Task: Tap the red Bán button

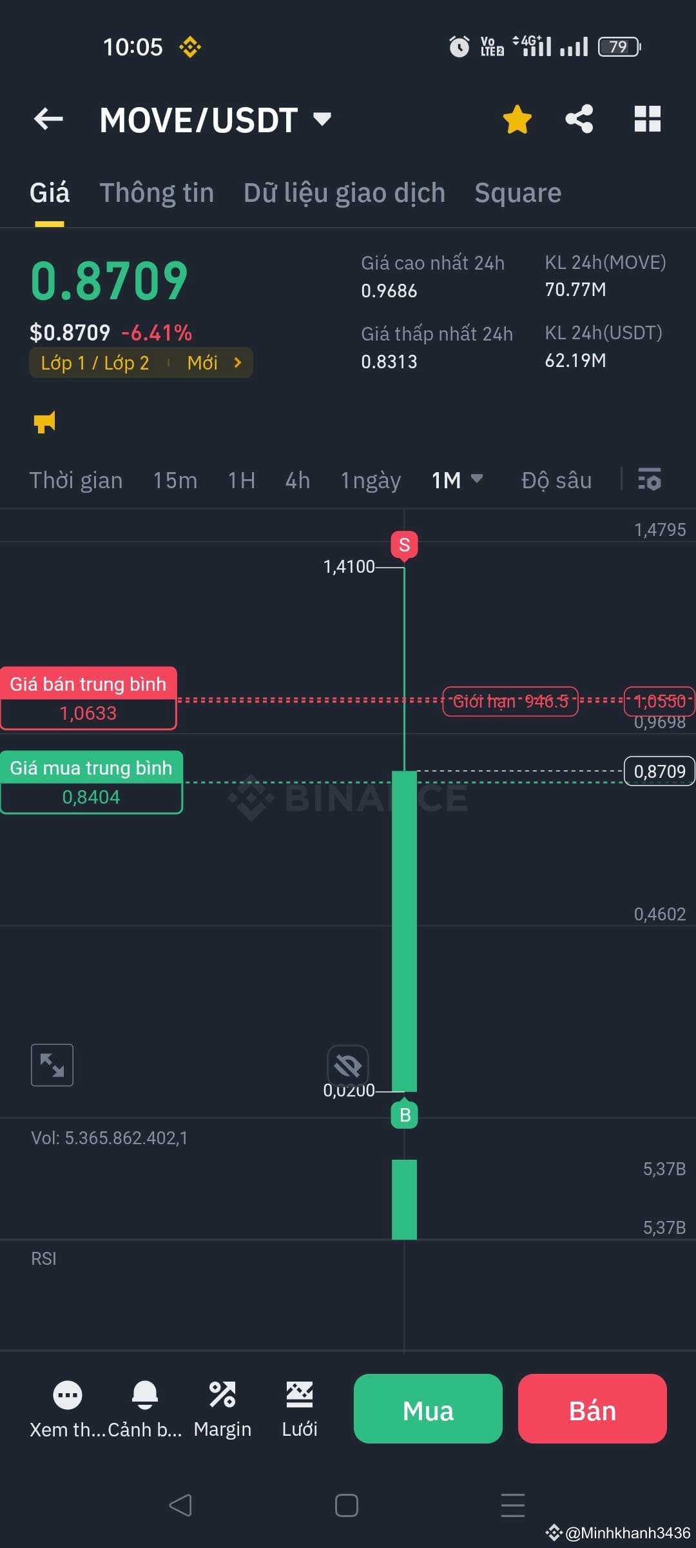Action: (592, 1409)
